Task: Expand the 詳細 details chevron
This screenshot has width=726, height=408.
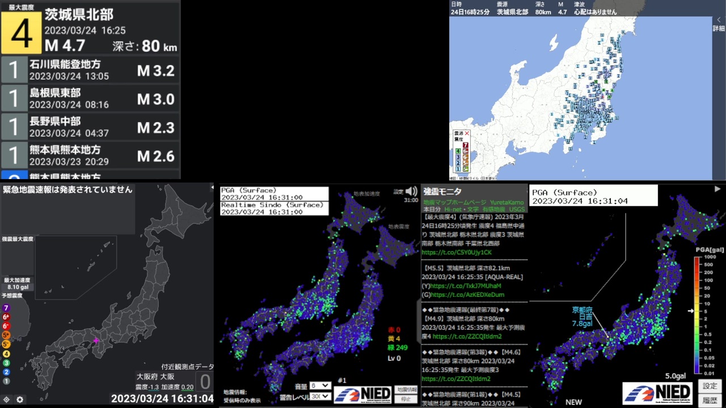Action: (x=719, y=24)
